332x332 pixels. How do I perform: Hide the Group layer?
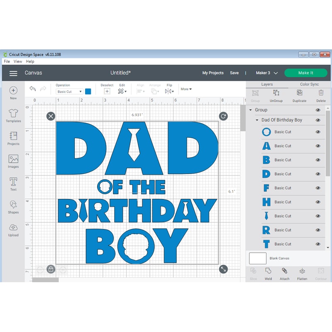pos(318,110)
